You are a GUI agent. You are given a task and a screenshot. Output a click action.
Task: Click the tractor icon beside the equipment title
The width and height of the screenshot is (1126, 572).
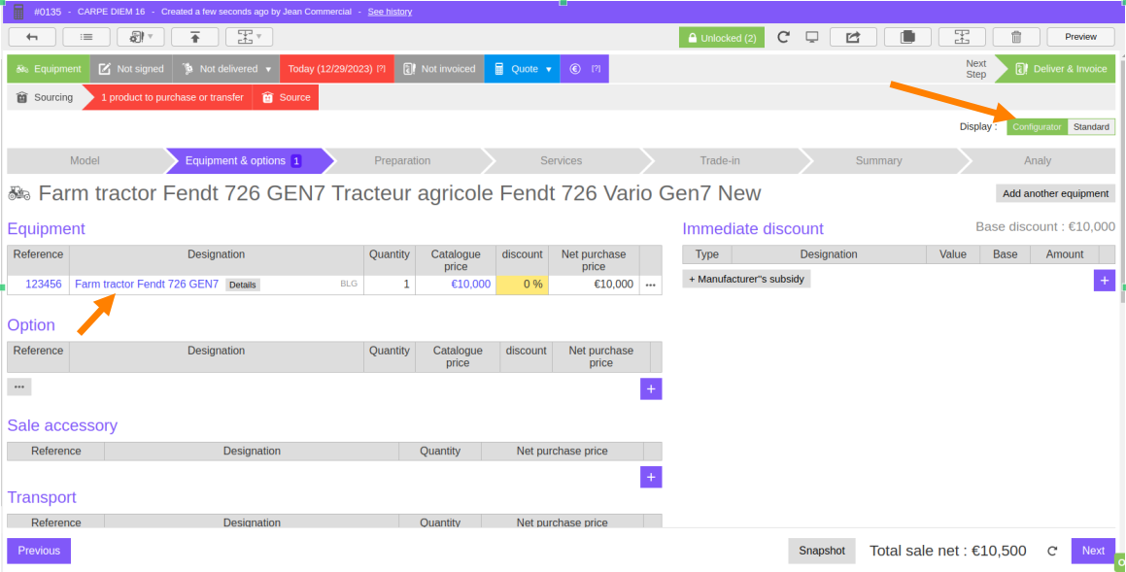pyautogui.click(x=19, y=193)
